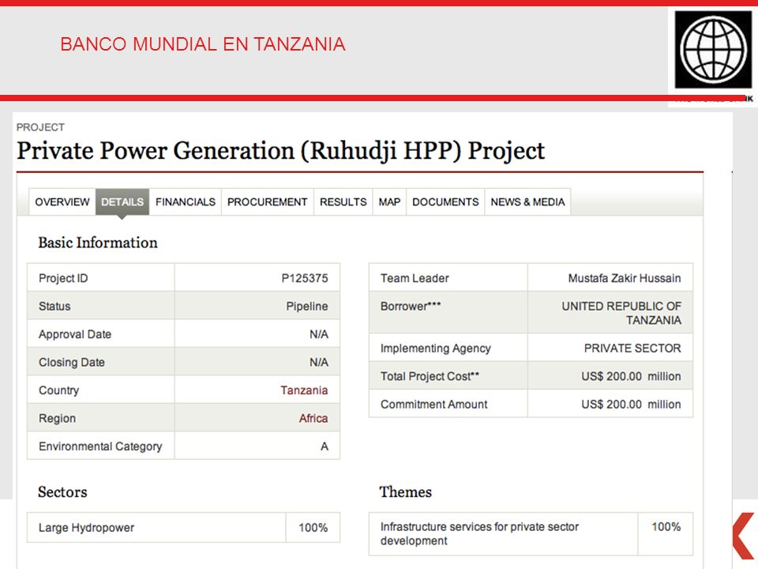Open the News & Media tab
Screen dimensions: 758x569
pos(527,202)
